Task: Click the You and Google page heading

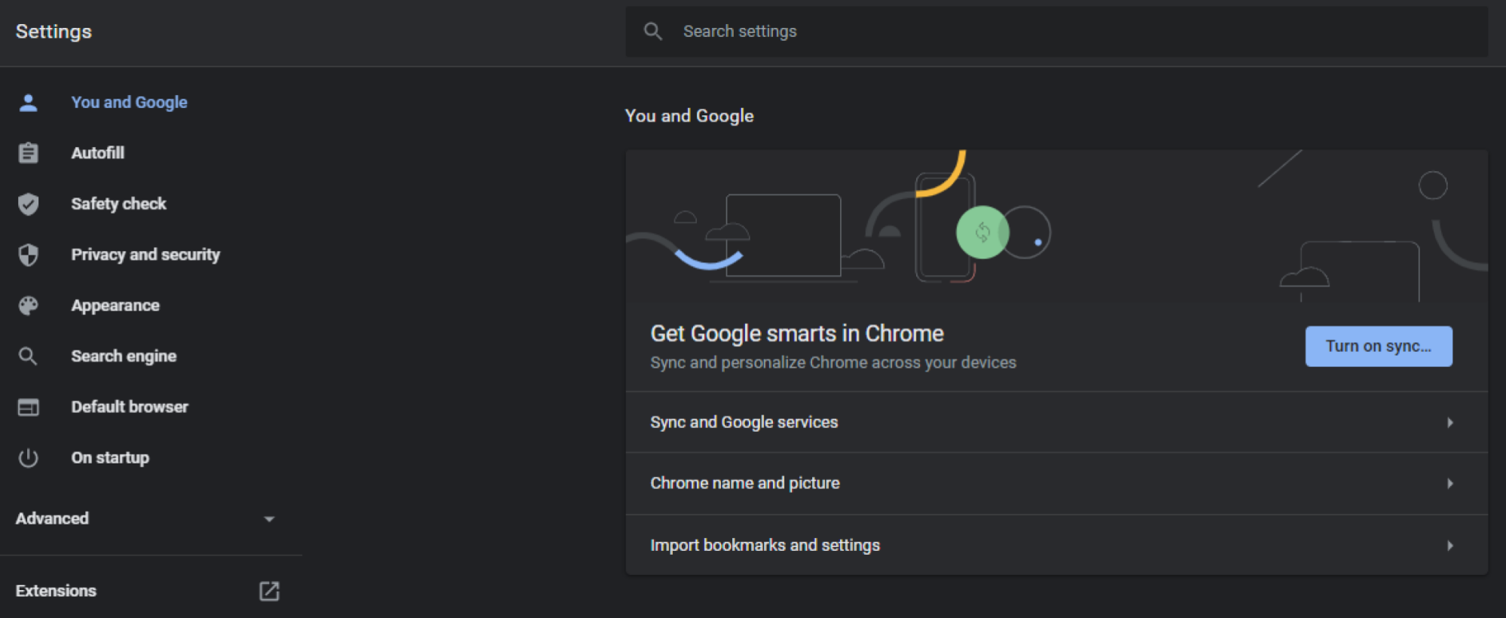Action: click(689, 115)
